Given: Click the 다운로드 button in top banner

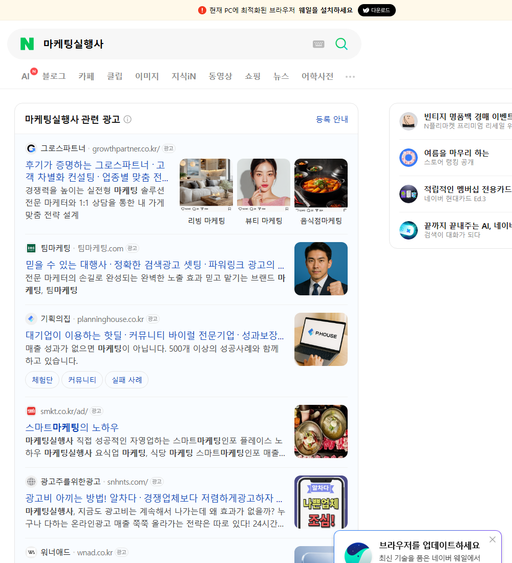Looking at the screenshot, I should (x=376, y=10).
